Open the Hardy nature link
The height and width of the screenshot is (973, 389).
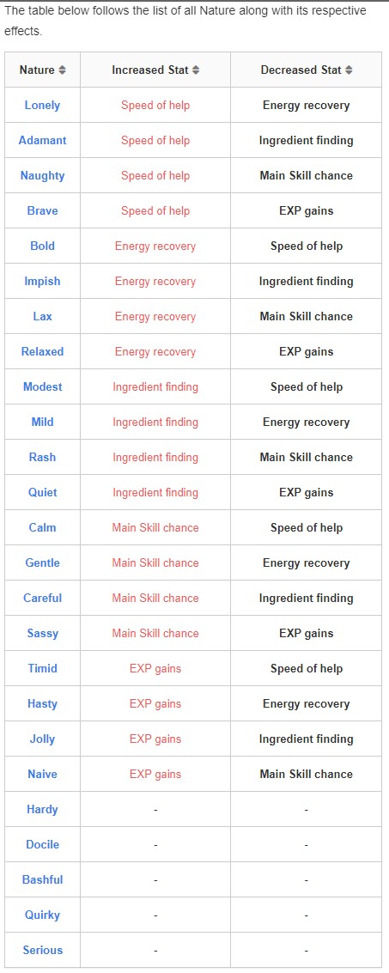point(42,809)
